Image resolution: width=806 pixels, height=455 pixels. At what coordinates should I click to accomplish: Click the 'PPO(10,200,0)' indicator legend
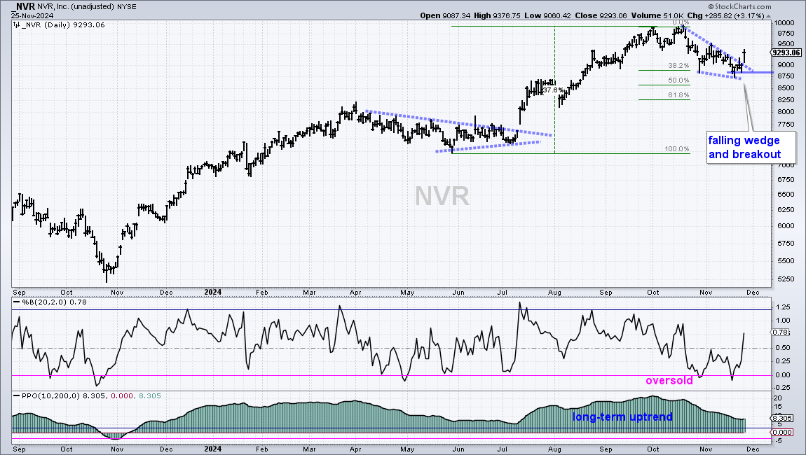[x=51, y=396]
